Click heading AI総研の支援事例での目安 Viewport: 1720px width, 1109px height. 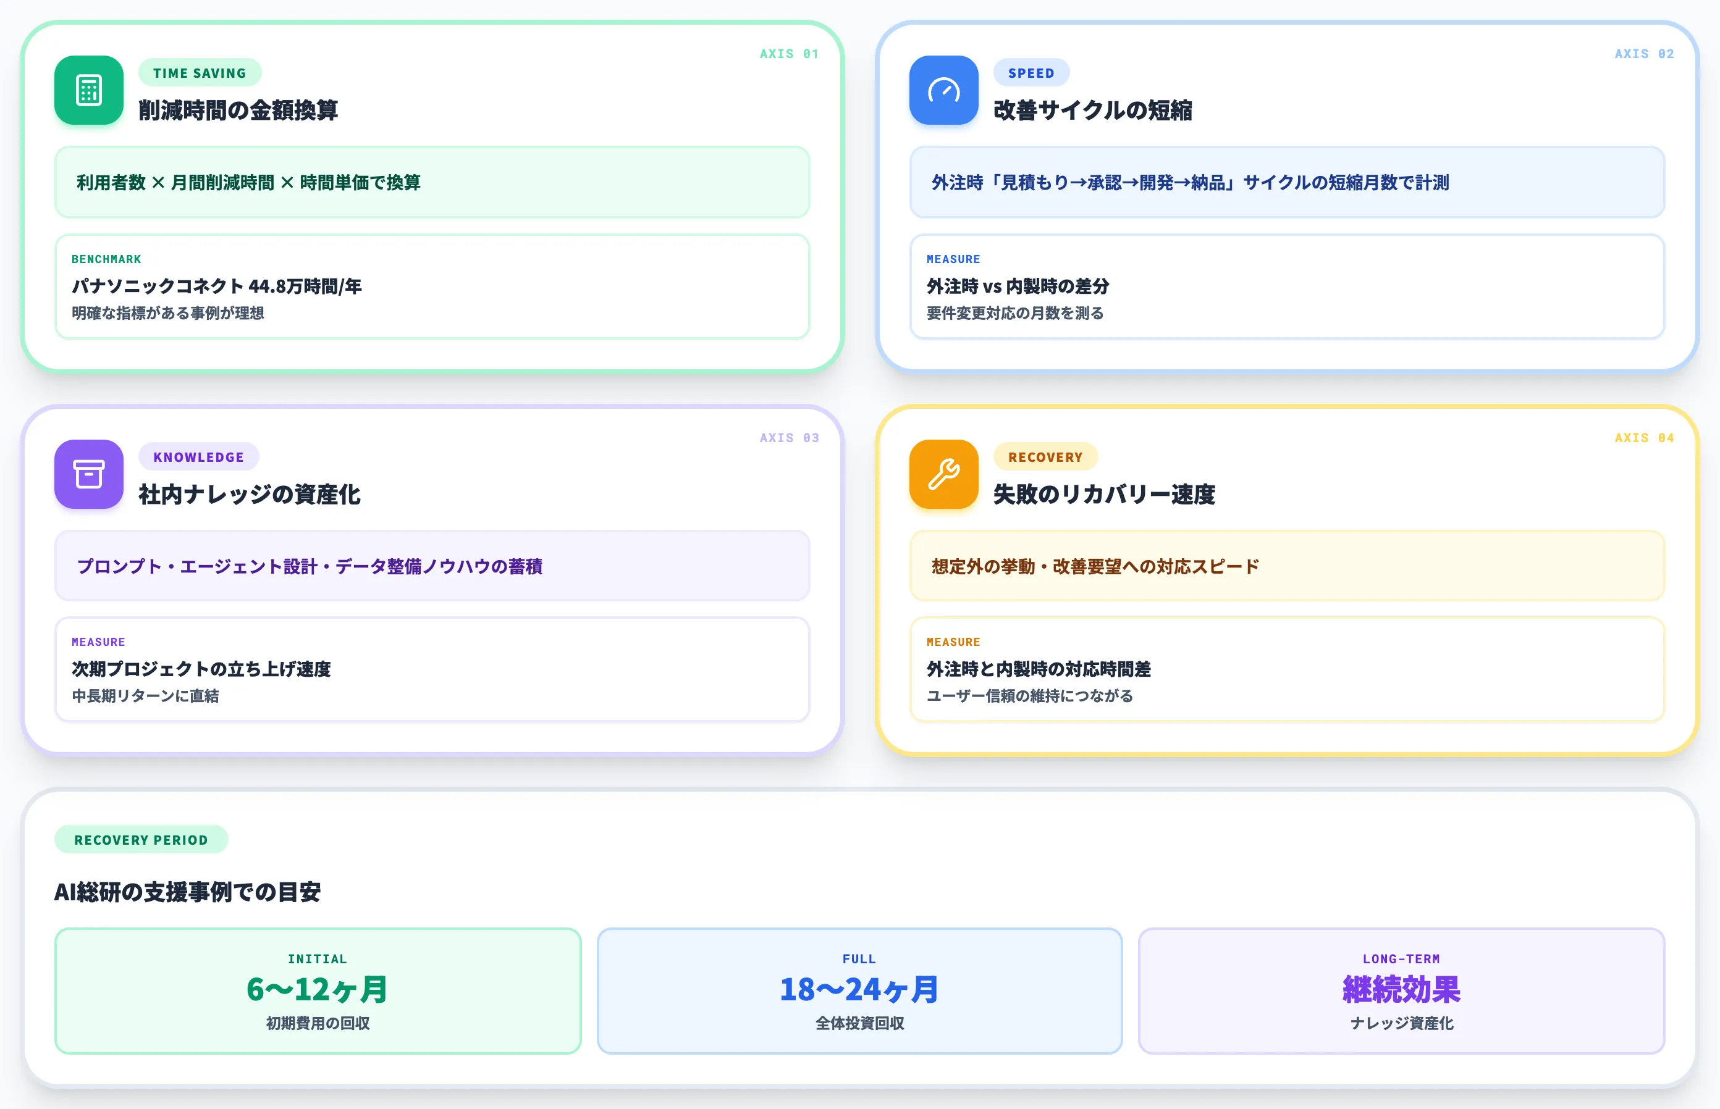(187, 892)
